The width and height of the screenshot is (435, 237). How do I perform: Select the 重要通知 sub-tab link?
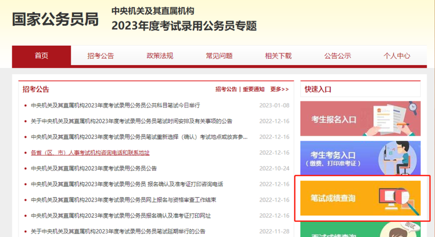click(254, 89)
